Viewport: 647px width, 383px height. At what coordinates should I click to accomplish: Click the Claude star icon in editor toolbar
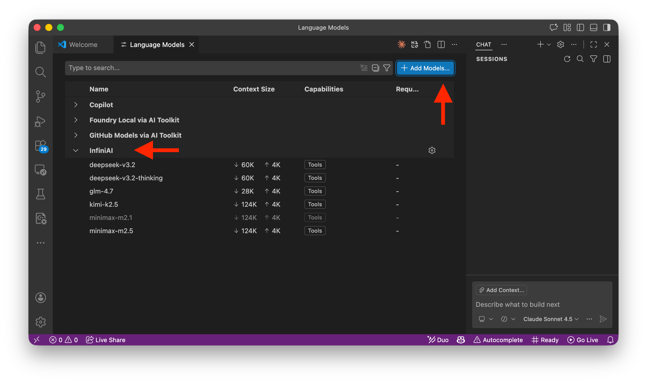[x=401, y=45]
